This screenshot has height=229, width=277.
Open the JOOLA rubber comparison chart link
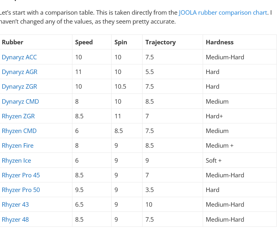point(223,13)
